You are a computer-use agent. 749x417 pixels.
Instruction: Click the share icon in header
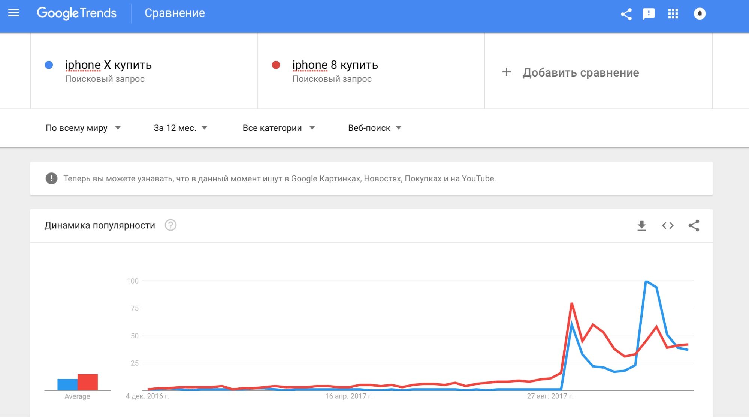(x=626, y=14)
